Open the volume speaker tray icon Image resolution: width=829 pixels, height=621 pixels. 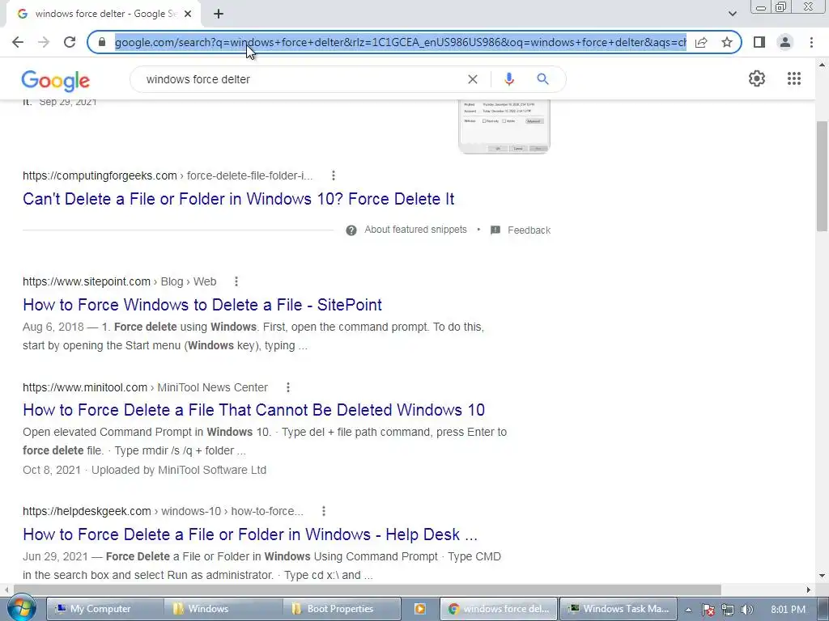(746, 610)
